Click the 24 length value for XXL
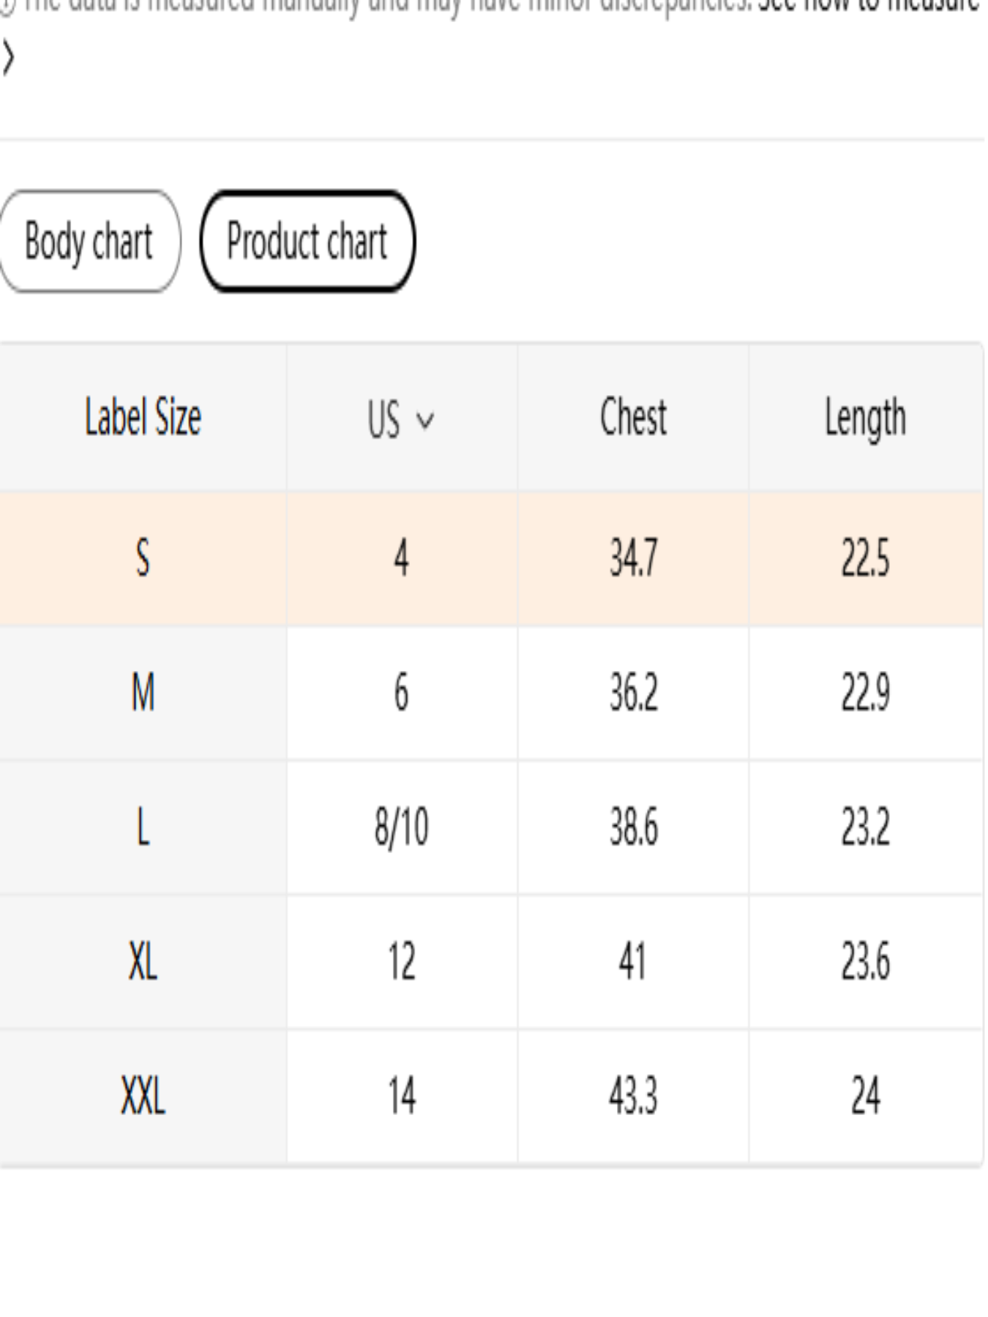This screenshot has height=1317, width=988. [x=865, y=1096]
